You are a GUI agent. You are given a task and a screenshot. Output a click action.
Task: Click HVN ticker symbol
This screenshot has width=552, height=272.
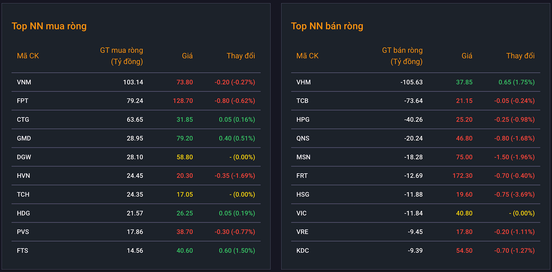(23, 176)
